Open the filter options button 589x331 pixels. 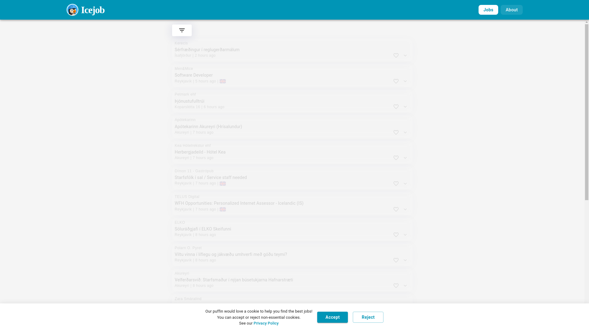[182, 30]
